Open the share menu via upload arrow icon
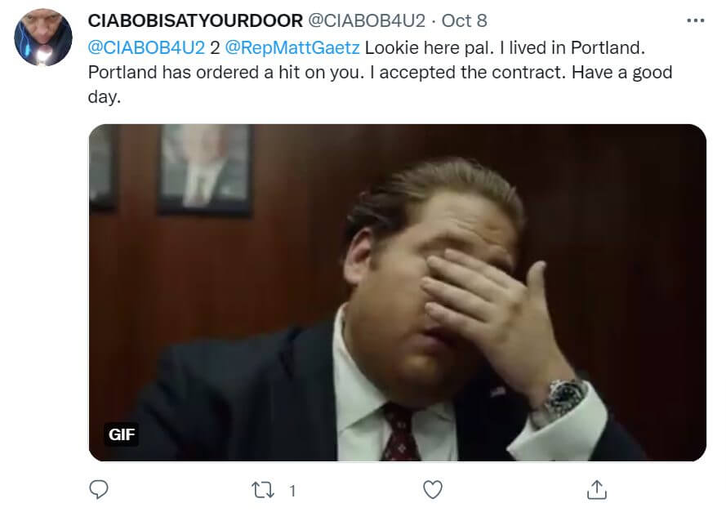This screenshot has height=512, width=726. click(x=597, y=490)
